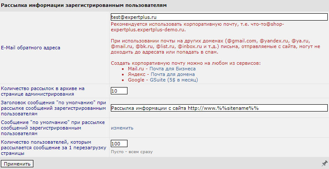Click the text Создать корпоративную почту можно
The width and height of the screenshot is (329, 169).
(186, 63)
